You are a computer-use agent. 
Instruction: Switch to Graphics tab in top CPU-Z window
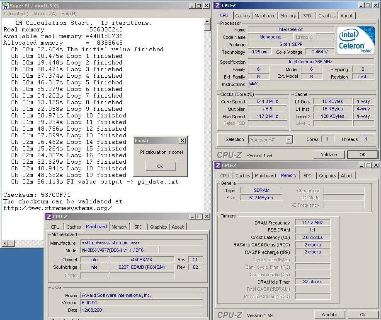[327, 16]
